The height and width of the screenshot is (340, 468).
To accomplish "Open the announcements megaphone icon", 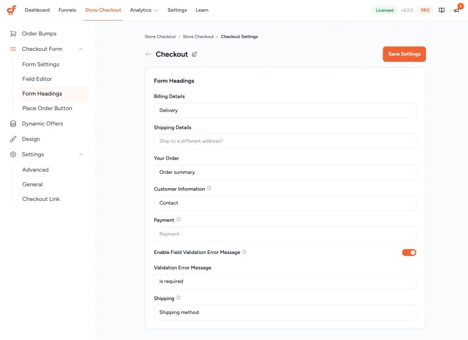I will 457,10.
